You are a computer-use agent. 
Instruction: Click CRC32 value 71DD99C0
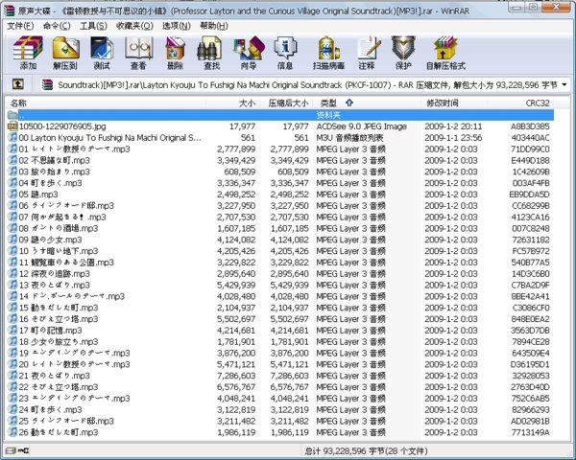tap(530, 149)
